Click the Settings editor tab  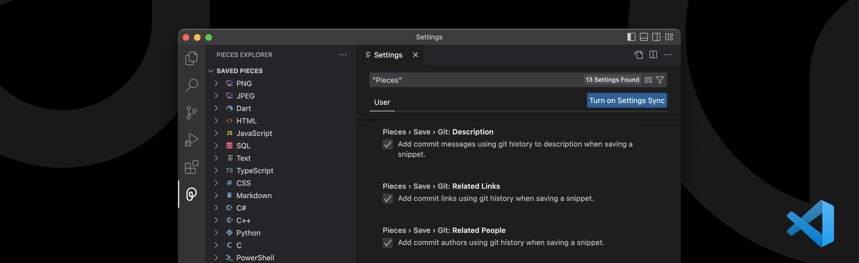tap(388, 55)
